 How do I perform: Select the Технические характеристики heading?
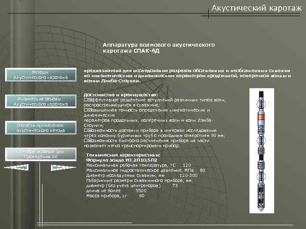(x=123, y=155)
